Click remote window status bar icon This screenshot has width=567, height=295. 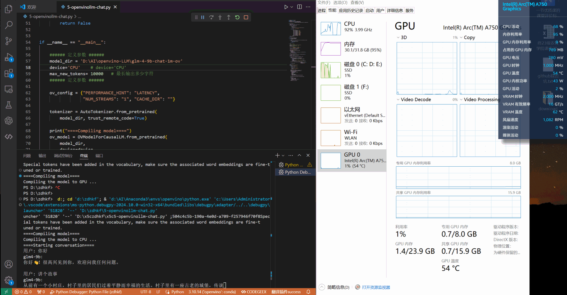(6, 292)
